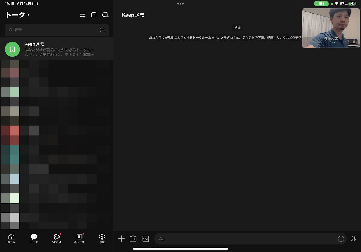
Task: Tap the 今日 date label
Action: [x=237, y=27]
